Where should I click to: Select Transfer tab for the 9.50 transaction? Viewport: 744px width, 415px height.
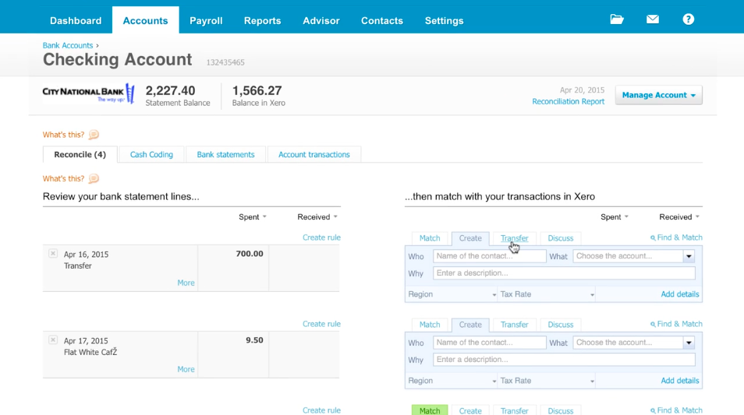pos(515,325)
